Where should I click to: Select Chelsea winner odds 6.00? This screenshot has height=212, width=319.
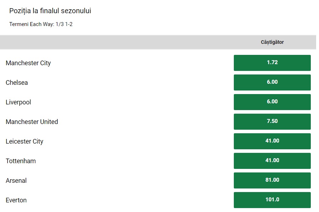click(x=272, y=82)
